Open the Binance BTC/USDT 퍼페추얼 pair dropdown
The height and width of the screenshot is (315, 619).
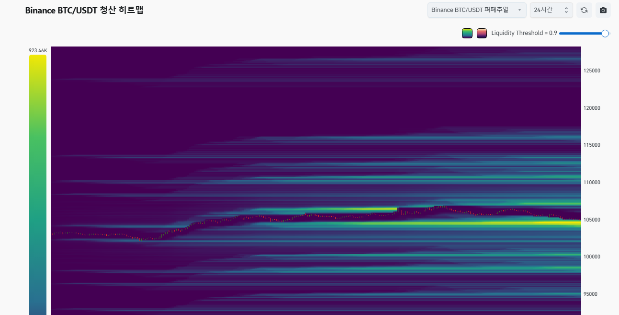pos(477,10)
